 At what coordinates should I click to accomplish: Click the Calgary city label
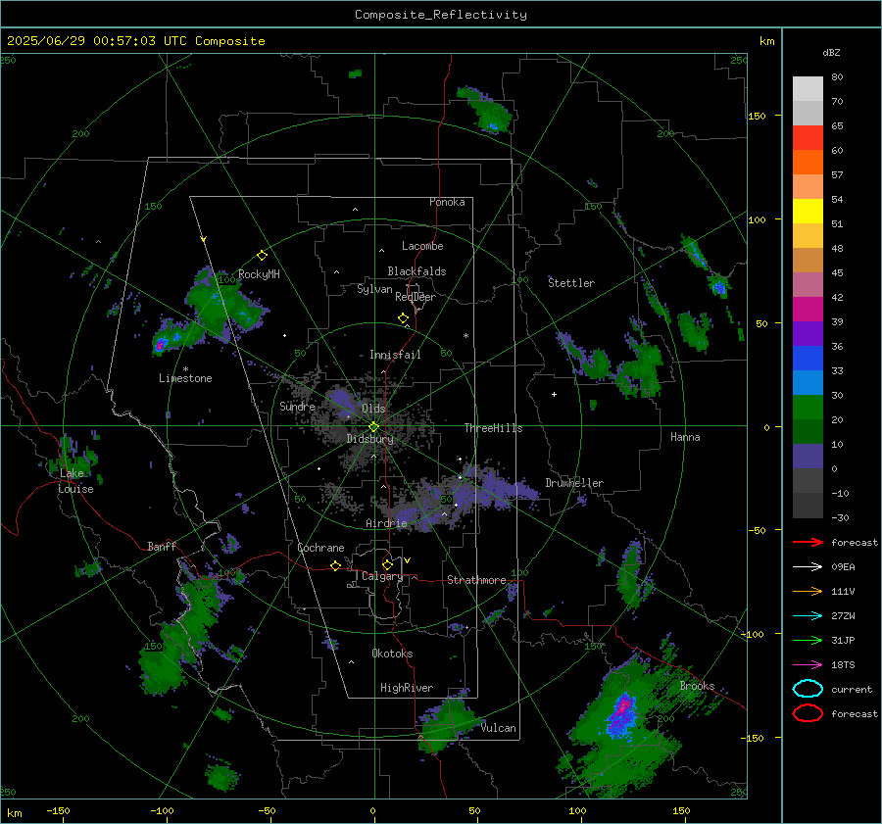[382, 576]
